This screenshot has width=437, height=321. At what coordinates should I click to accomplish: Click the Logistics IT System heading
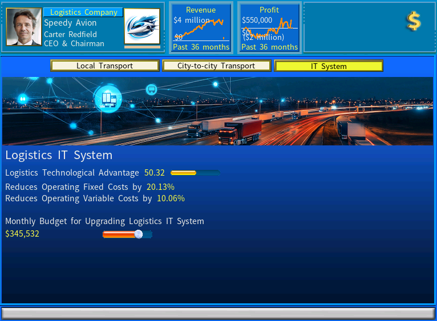click(59, 155)
